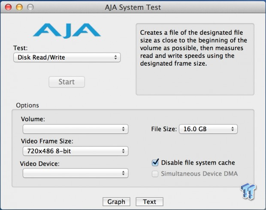The width and height of the screenshot is (266, 210).
Task: Click the Volume label
Action: [33, 119]
